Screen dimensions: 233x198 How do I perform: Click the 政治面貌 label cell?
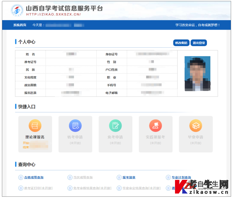coord(31,85)
